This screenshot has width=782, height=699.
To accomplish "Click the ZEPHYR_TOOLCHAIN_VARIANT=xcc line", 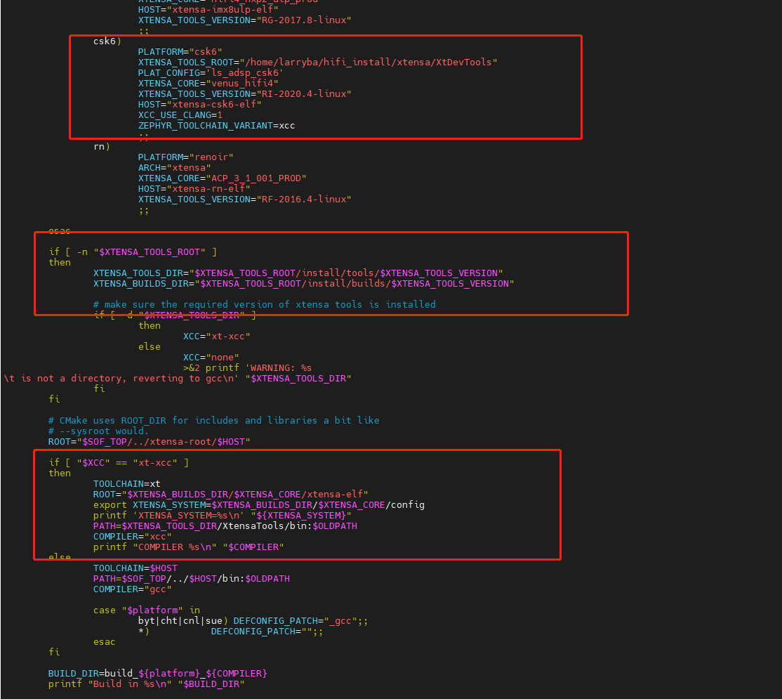I will pyautogui.click(x=216, y=126).
